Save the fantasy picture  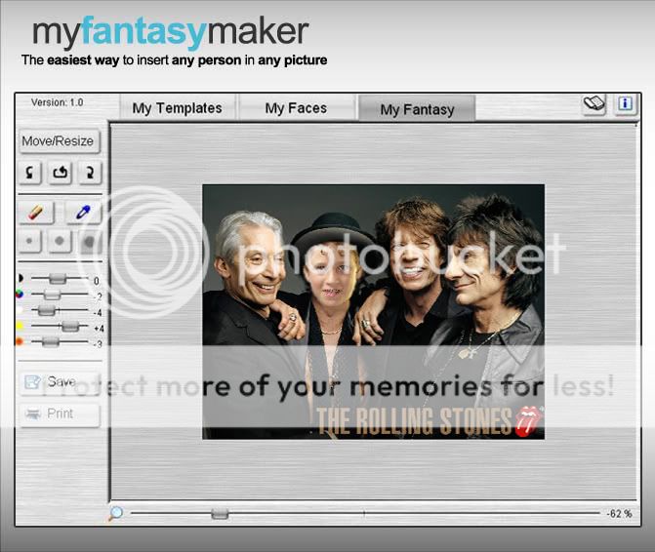pos(60,381)
